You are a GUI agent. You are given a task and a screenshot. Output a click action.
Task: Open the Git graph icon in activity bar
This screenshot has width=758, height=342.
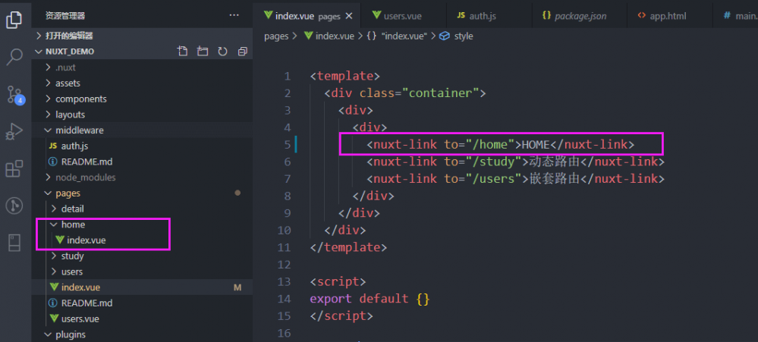pos(14,206)
